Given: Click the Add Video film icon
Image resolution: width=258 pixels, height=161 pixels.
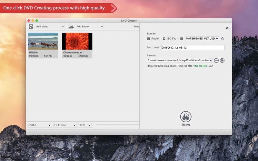Looking at the screenshot, I should (x=31, y=27).
